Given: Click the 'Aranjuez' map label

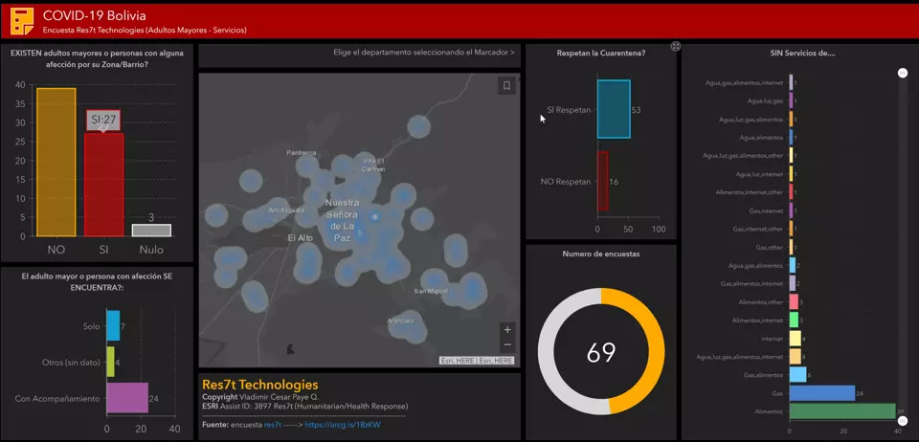Looking at the screenshot, I should 401,320.
